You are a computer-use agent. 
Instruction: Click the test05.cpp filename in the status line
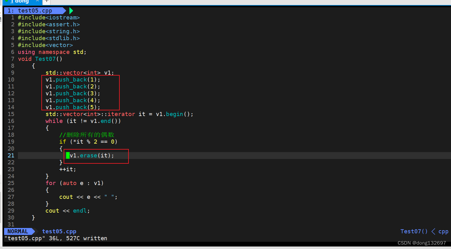[x=59, y=231]
